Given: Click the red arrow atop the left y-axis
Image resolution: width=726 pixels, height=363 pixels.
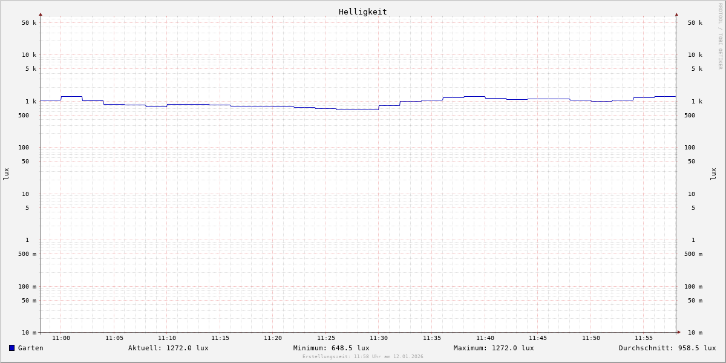Looking at the screenshot, I should point(41,14).
